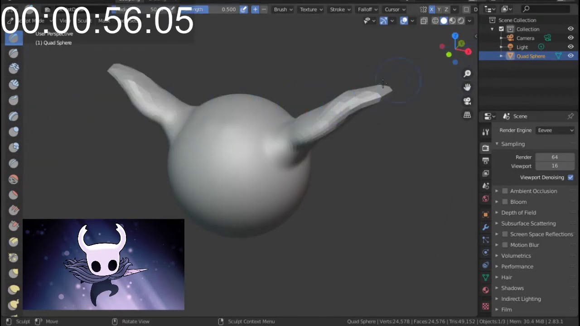Screen dimensions: 580x326
Task: Expand the Depth of Field panel
Action: (x=518, y=213)
